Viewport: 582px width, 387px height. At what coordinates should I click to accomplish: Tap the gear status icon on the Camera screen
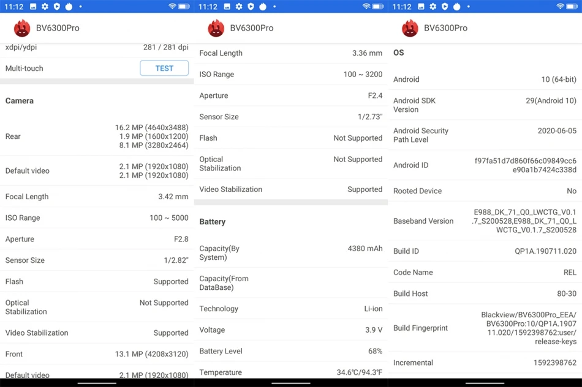click(x=45, y=6)
